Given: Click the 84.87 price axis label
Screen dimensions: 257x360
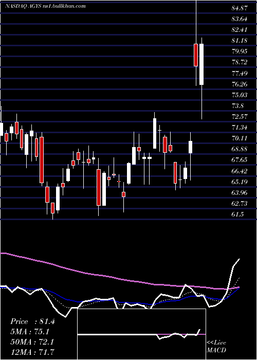Looking at the screenshot, I should point(240,8).
